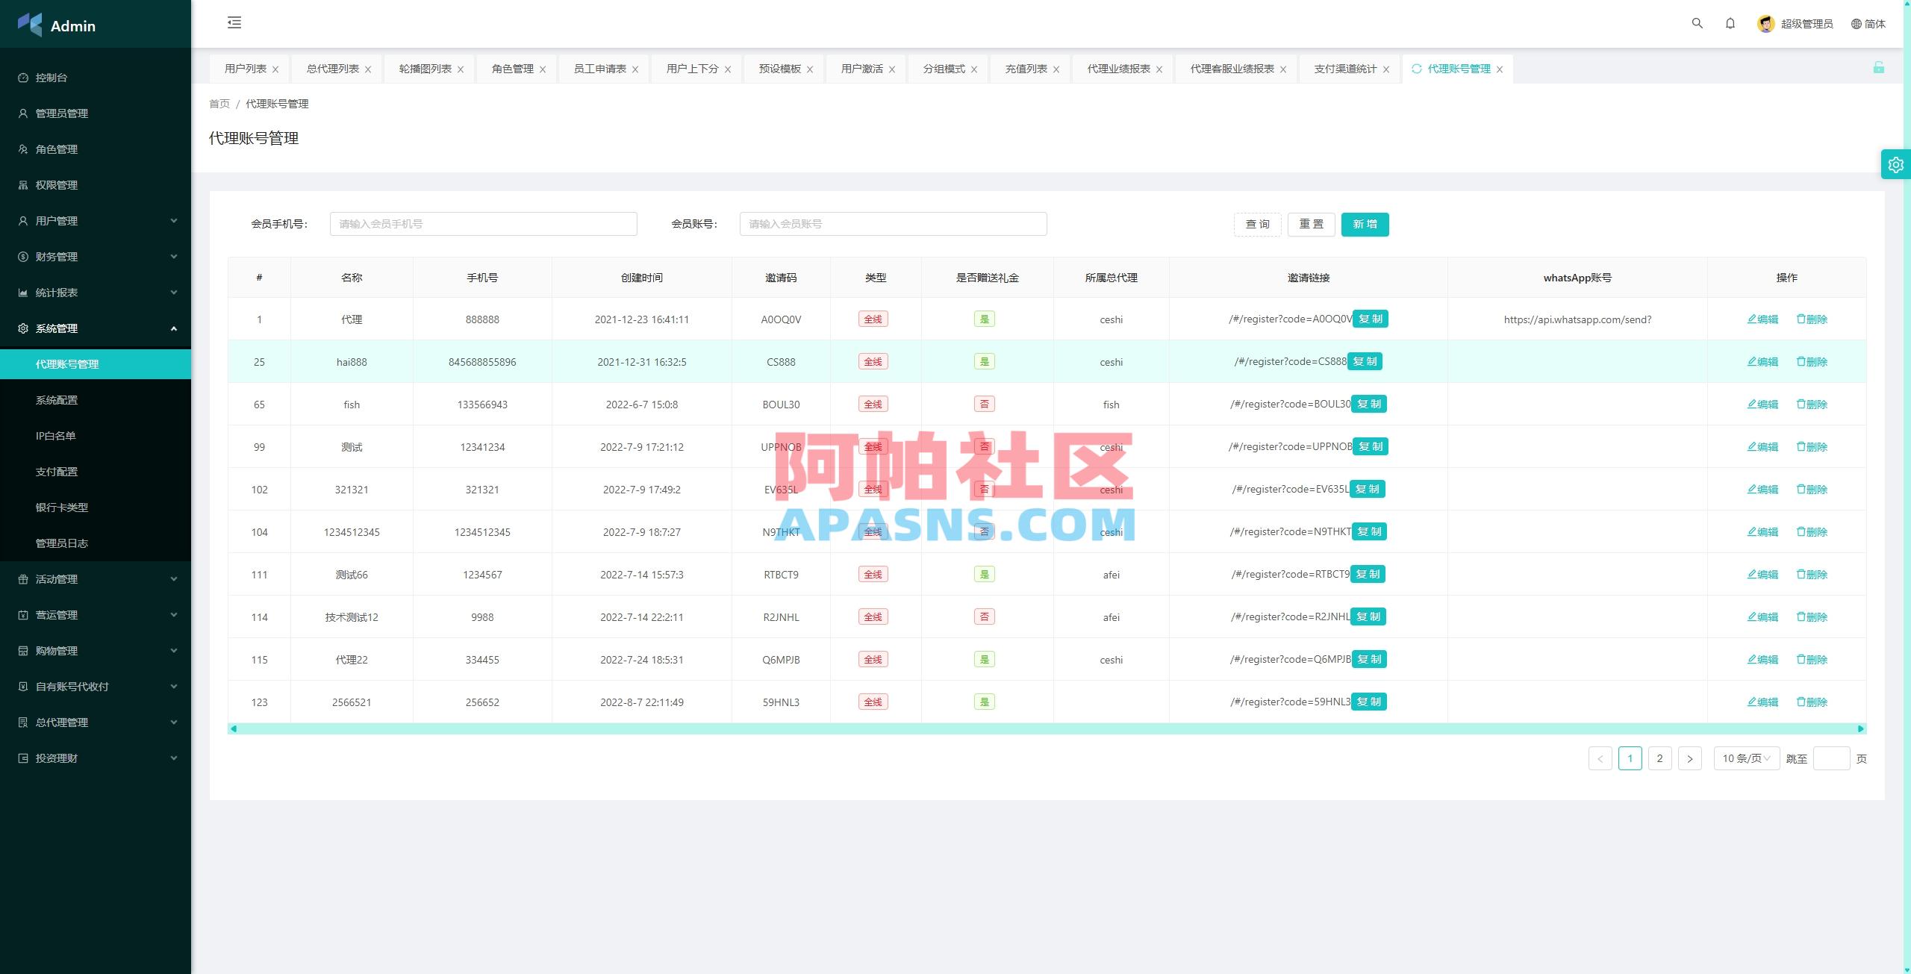Open the 10条/页 page size dropdown

point(1746,758)
